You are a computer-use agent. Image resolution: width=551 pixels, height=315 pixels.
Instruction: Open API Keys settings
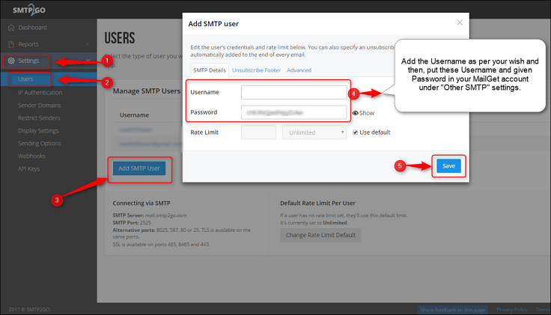click(28, 169)
